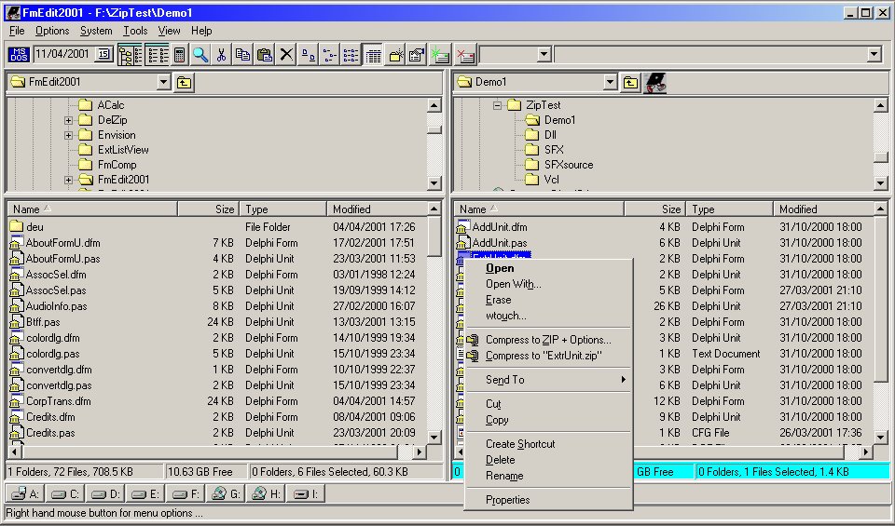Click the properties sheet toolbar icon

(x=417, y=55)
